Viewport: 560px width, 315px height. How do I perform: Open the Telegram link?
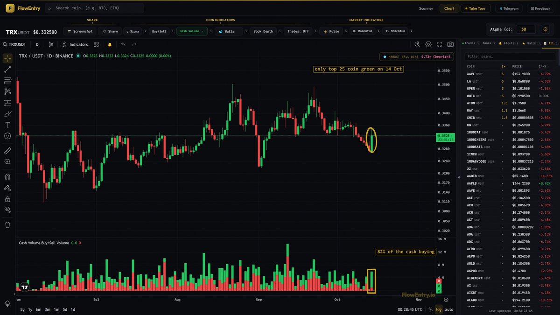click(x=509, y=8)
